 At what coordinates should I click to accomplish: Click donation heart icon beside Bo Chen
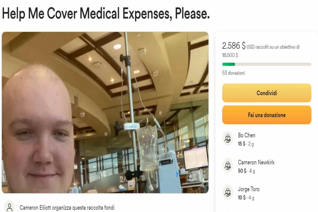pos(228,138)
